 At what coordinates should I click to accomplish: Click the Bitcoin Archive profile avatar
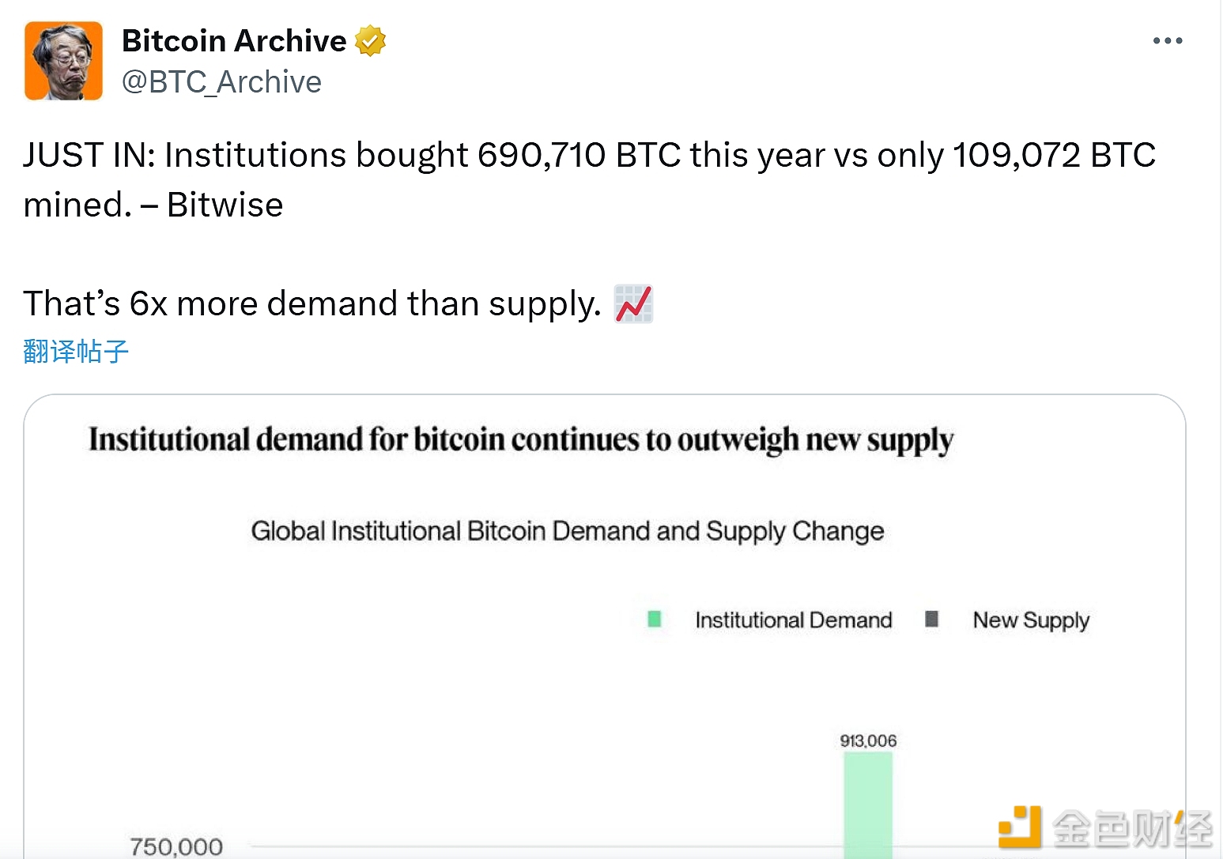(64, 61)
